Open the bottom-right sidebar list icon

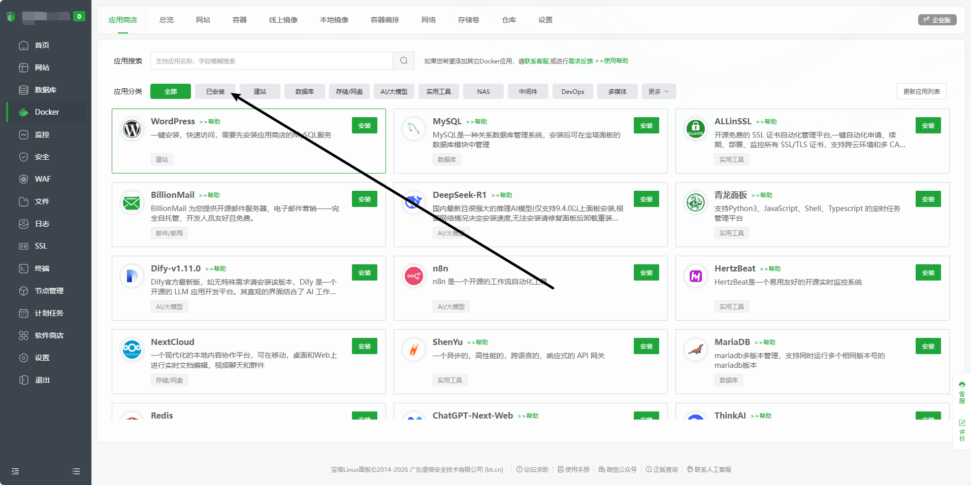click(x=76, y=471)
